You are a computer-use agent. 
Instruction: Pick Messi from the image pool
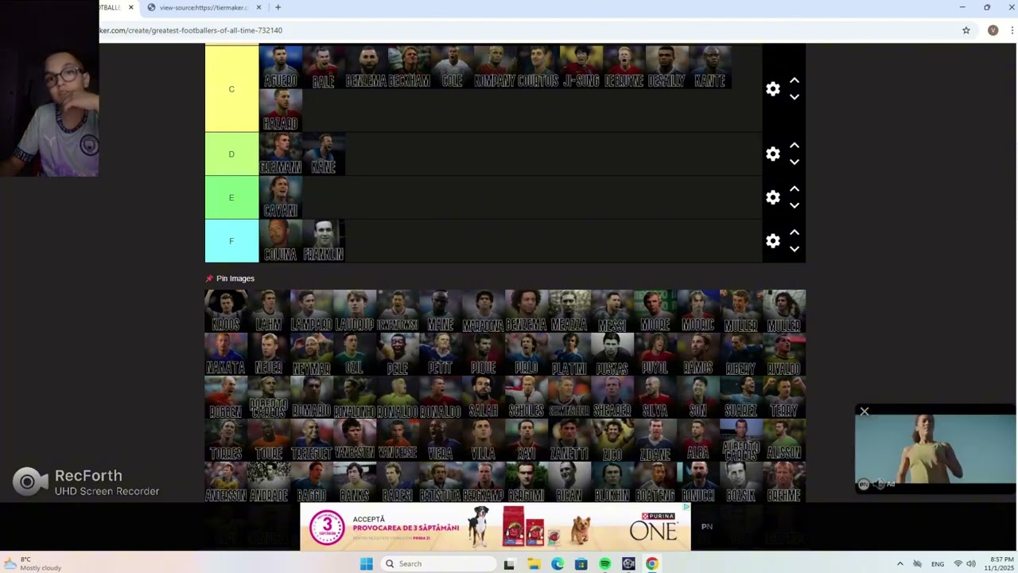(612, 311)
